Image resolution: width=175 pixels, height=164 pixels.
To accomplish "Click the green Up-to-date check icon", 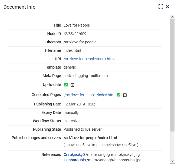I will 66,85.
